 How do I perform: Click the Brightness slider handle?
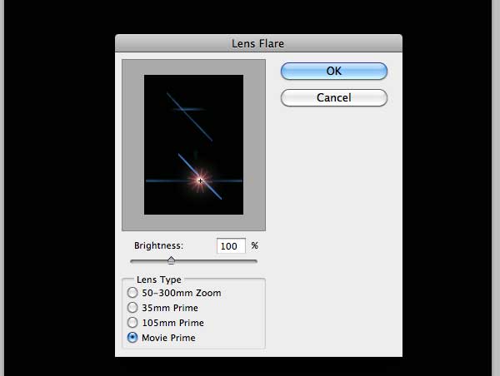point(171,260)
